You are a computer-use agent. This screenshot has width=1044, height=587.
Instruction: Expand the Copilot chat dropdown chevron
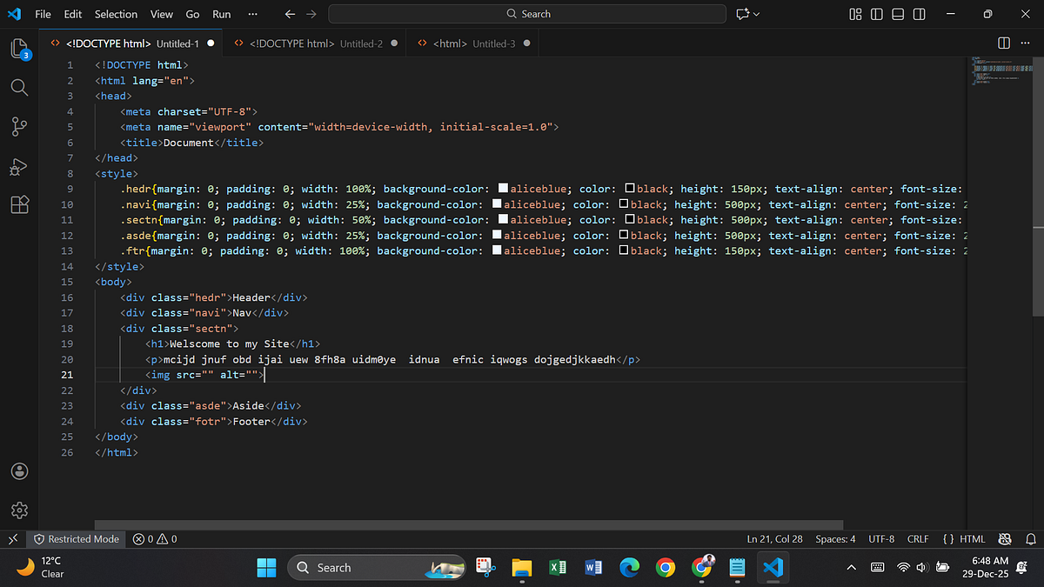point(757,14)
